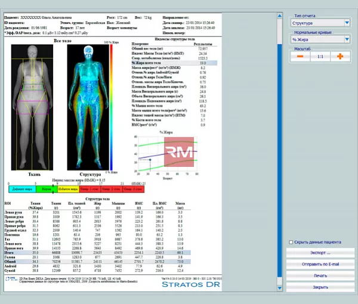Viewport: 358px width, 304px height.
Task: Enable the Скрыть данные пациента checkbox
Action: click(291, 242)
